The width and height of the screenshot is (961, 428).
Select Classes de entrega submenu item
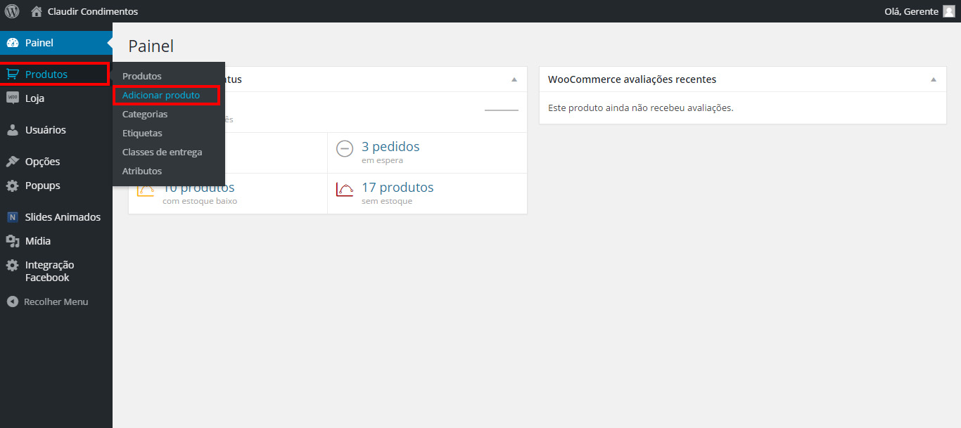tap(162, 152)
